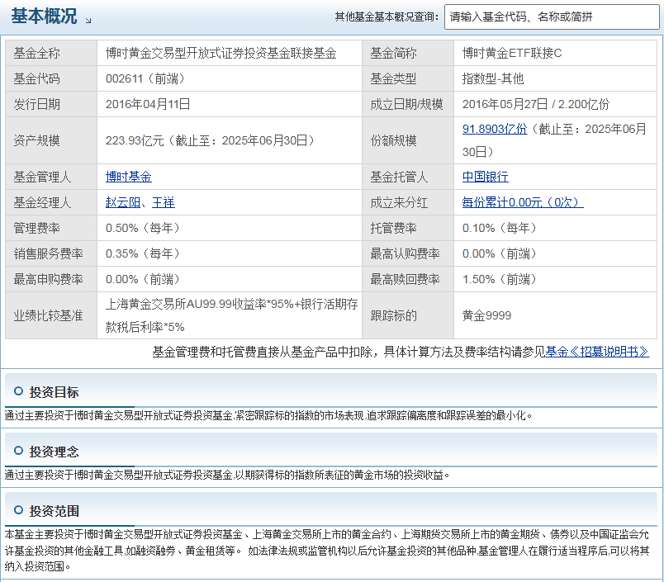The height and width of the screenshot is (582, 664).
Task: Click the 基金经理人 row label
Action: pyautogui.click(x=42, y=203)
